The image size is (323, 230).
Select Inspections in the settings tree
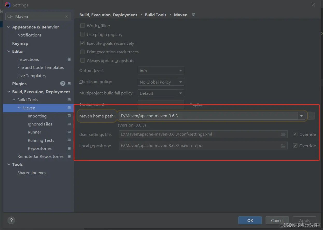(28, 59)
